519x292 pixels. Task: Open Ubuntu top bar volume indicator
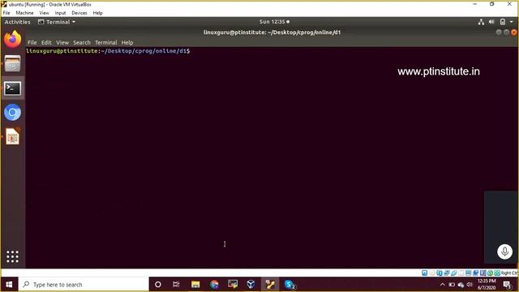click(x=491, y=22)
